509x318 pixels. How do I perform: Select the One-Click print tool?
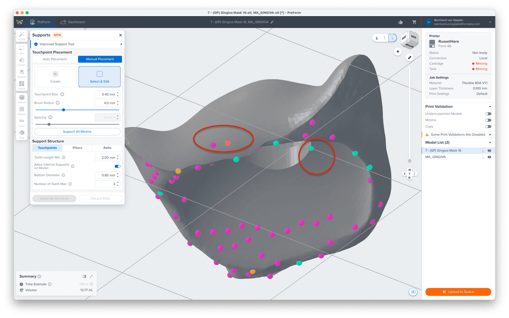click(22, 36)
